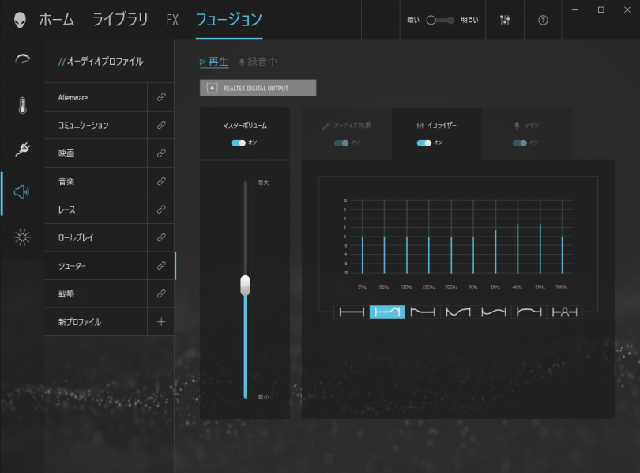Click the 1KHz equalizer band slider
Image resolution: width=640 pixels, height=473 pixels.
[x=473, y=237]
